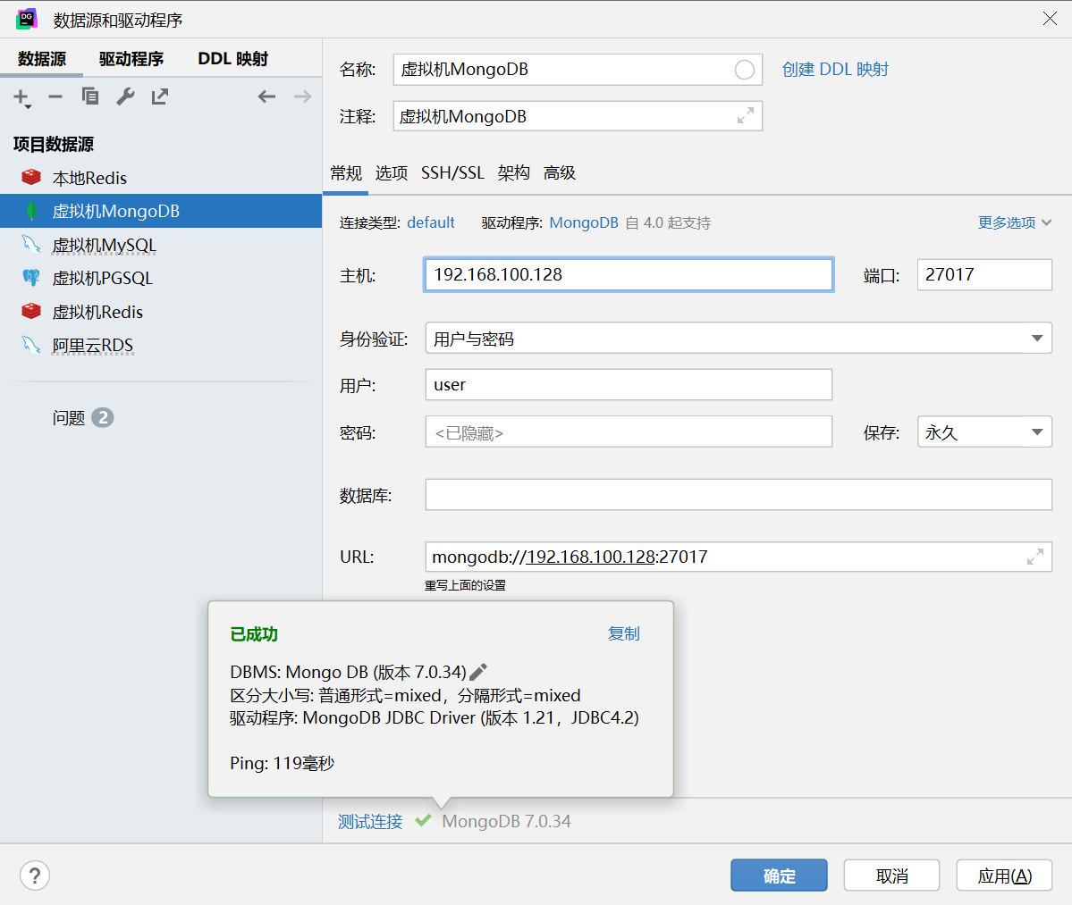Focus the 用户 username field
The image size is (1072, 905).
point(629,384)
